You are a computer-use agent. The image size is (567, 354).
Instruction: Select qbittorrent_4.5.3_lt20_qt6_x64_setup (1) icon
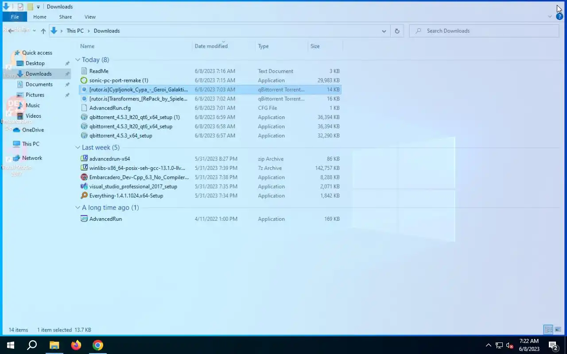84,117
